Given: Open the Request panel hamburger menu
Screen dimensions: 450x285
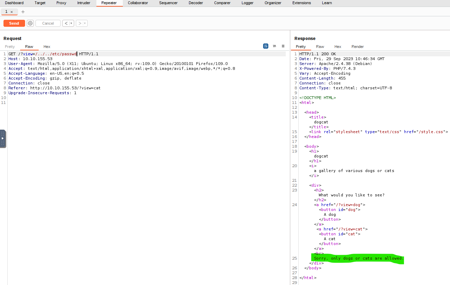Looking at the screenshot, I should click(x=283, y=46).
